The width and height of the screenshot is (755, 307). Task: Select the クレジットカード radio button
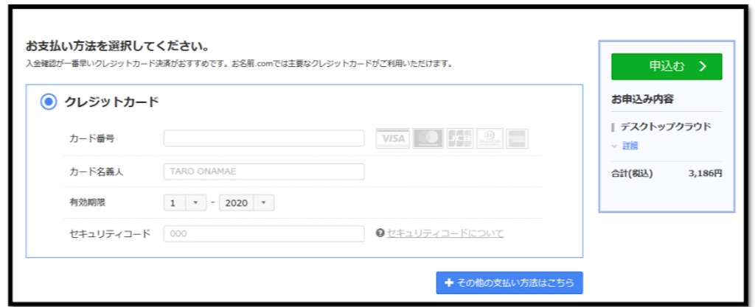point(49,102)
